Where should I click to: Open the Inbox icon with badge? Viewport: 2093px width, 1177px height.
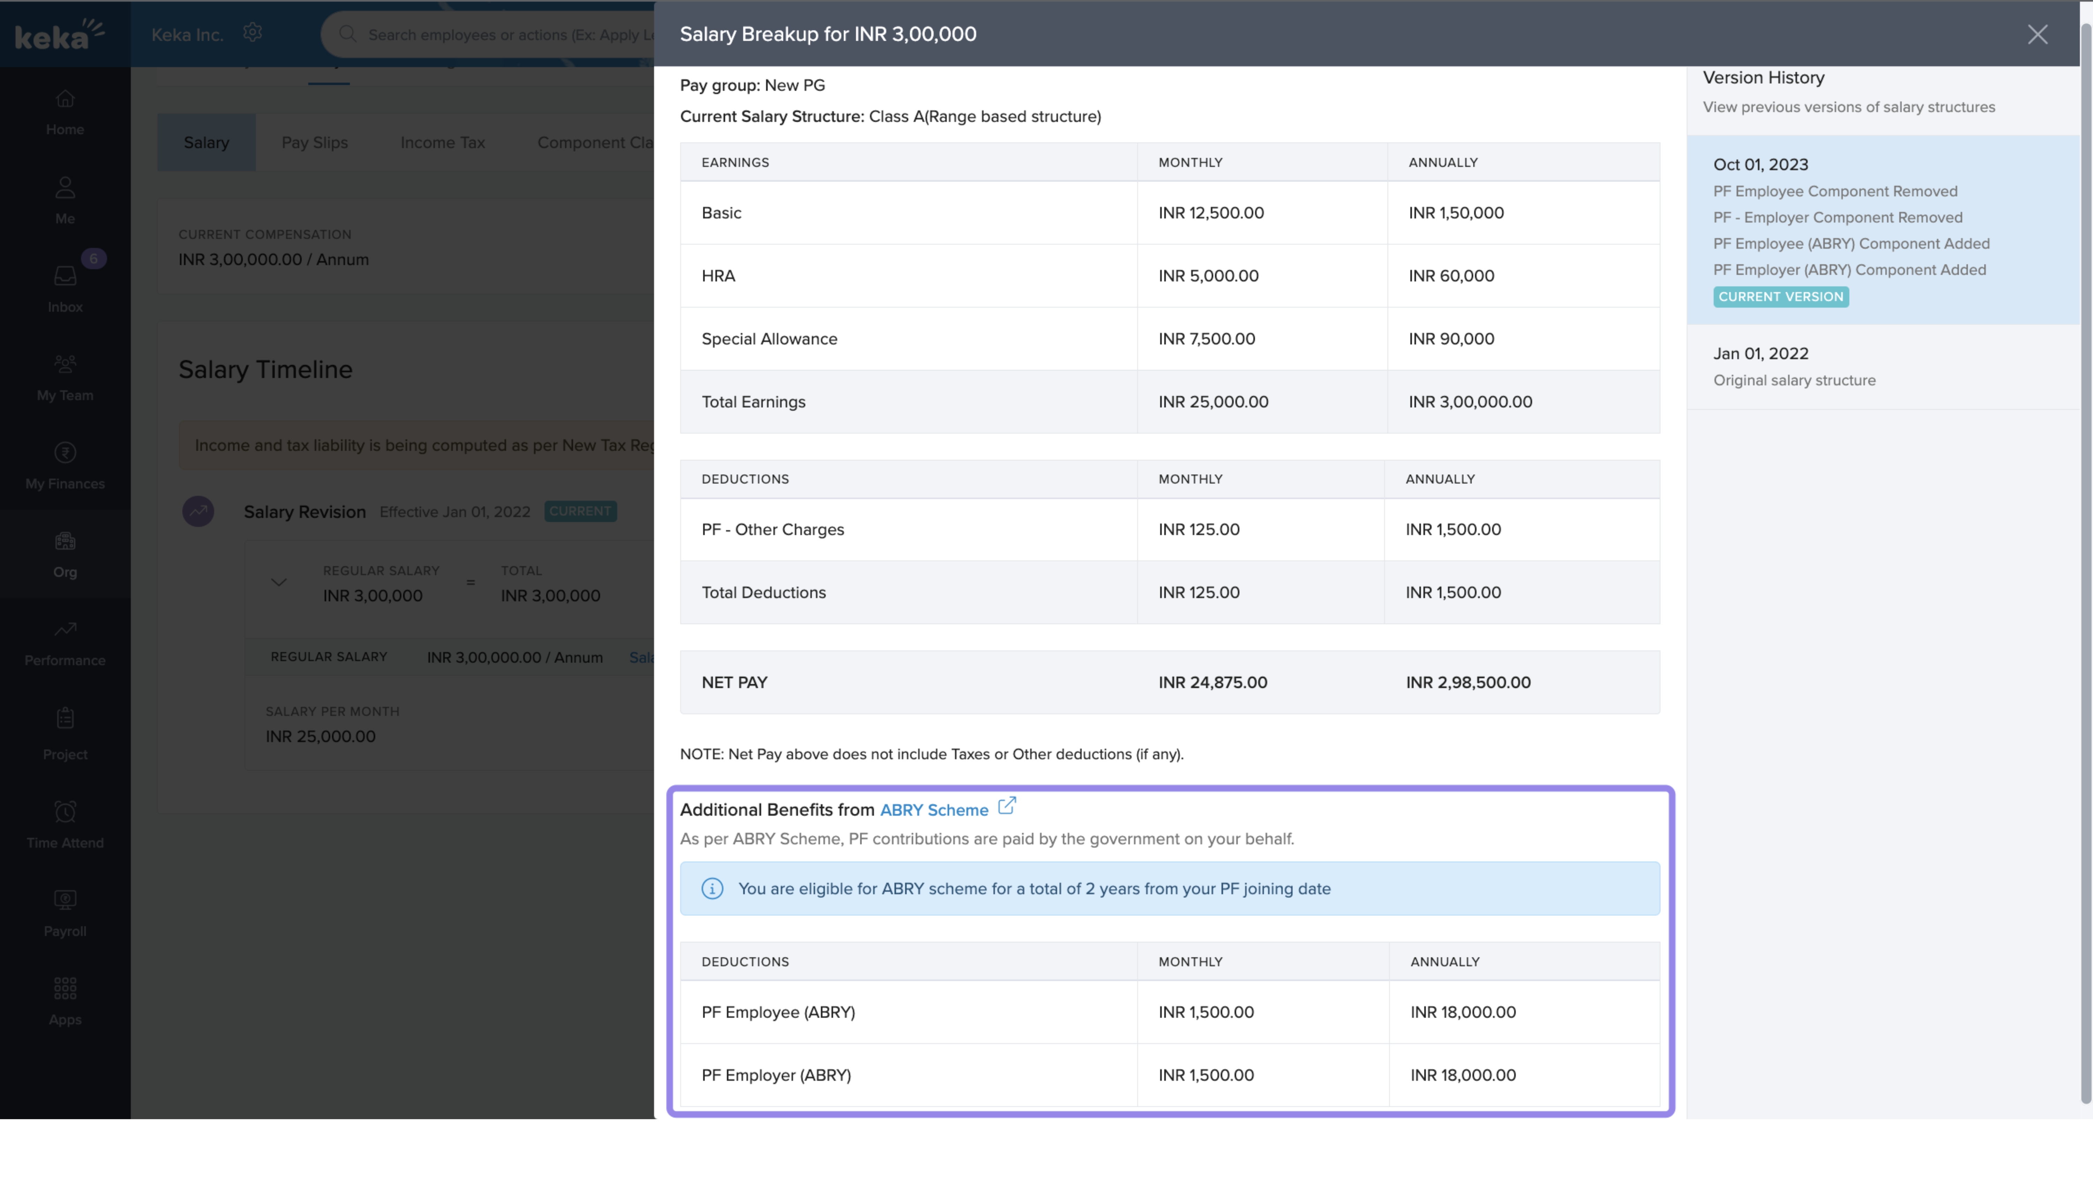tap(65, 277)
